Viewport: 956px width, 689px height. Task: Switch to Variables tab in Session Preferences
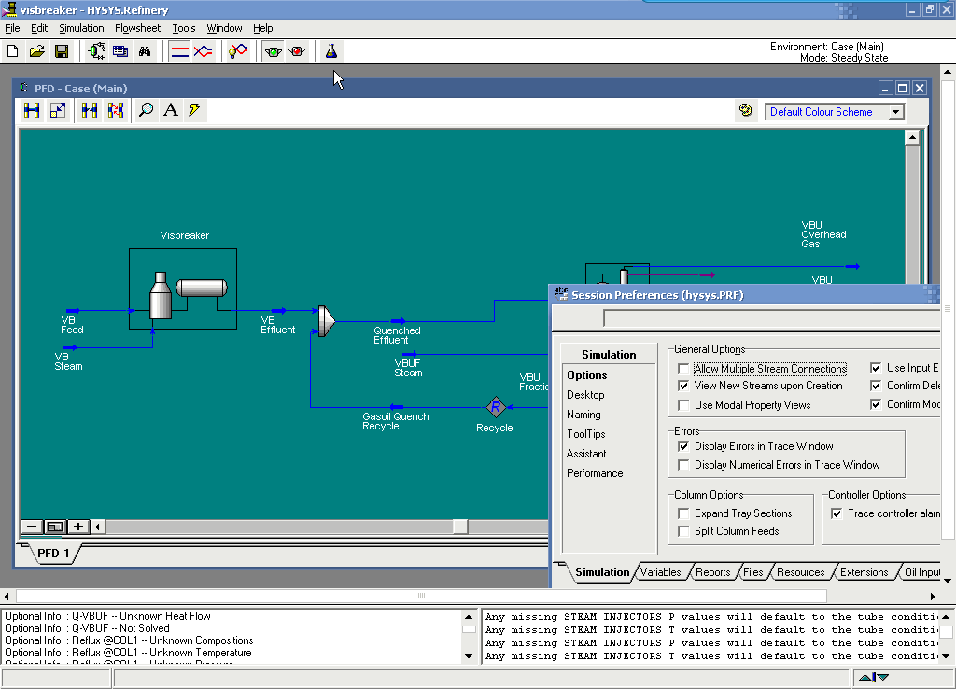click(x=660, y=572)
